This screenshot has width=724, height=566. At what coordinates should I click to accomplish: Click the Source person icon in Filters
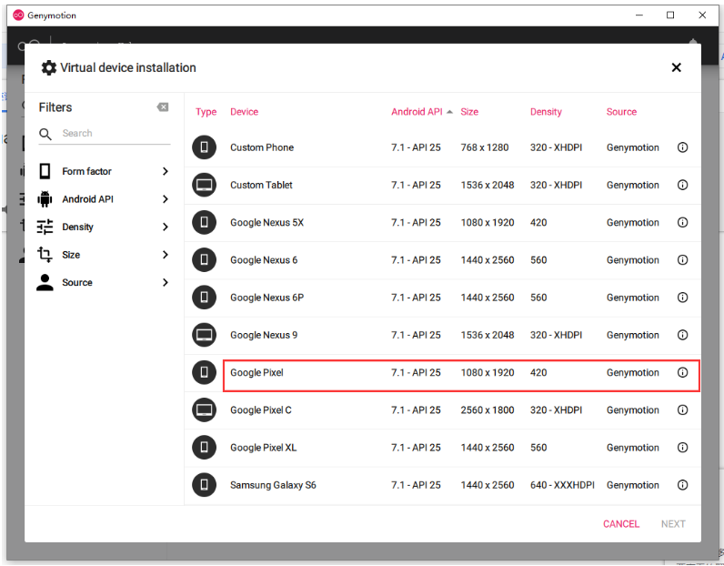point(45,282)
